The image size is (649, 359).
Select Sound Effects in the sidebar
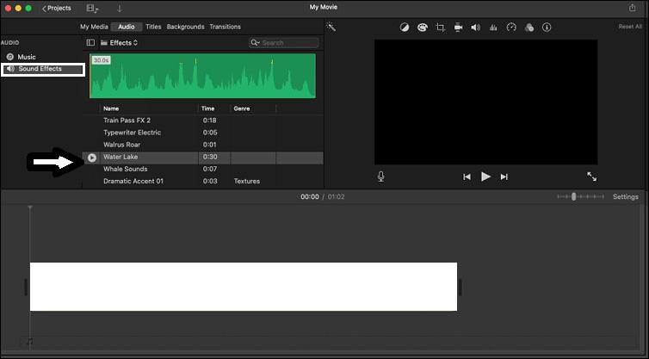point(43,69)
